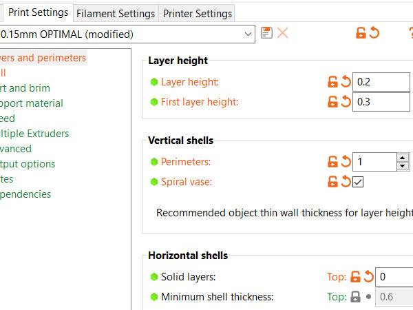Reset Top solid layers with its undo arrow
Viewport: 413px width, 310px height.
369,276
